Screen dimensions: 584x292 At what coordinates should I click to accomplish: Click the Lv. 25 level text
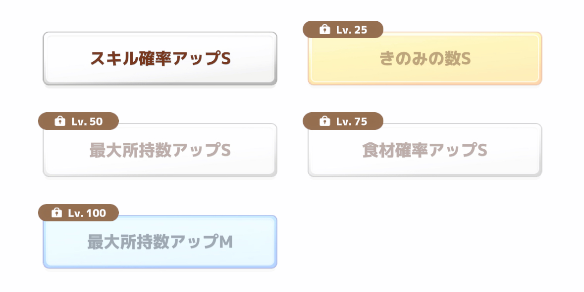(x=352, y=30)
